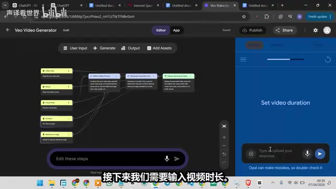This screenshot has width=336, height=189.
Task: Send the response with the blue arrow
Action: (320, 154)
